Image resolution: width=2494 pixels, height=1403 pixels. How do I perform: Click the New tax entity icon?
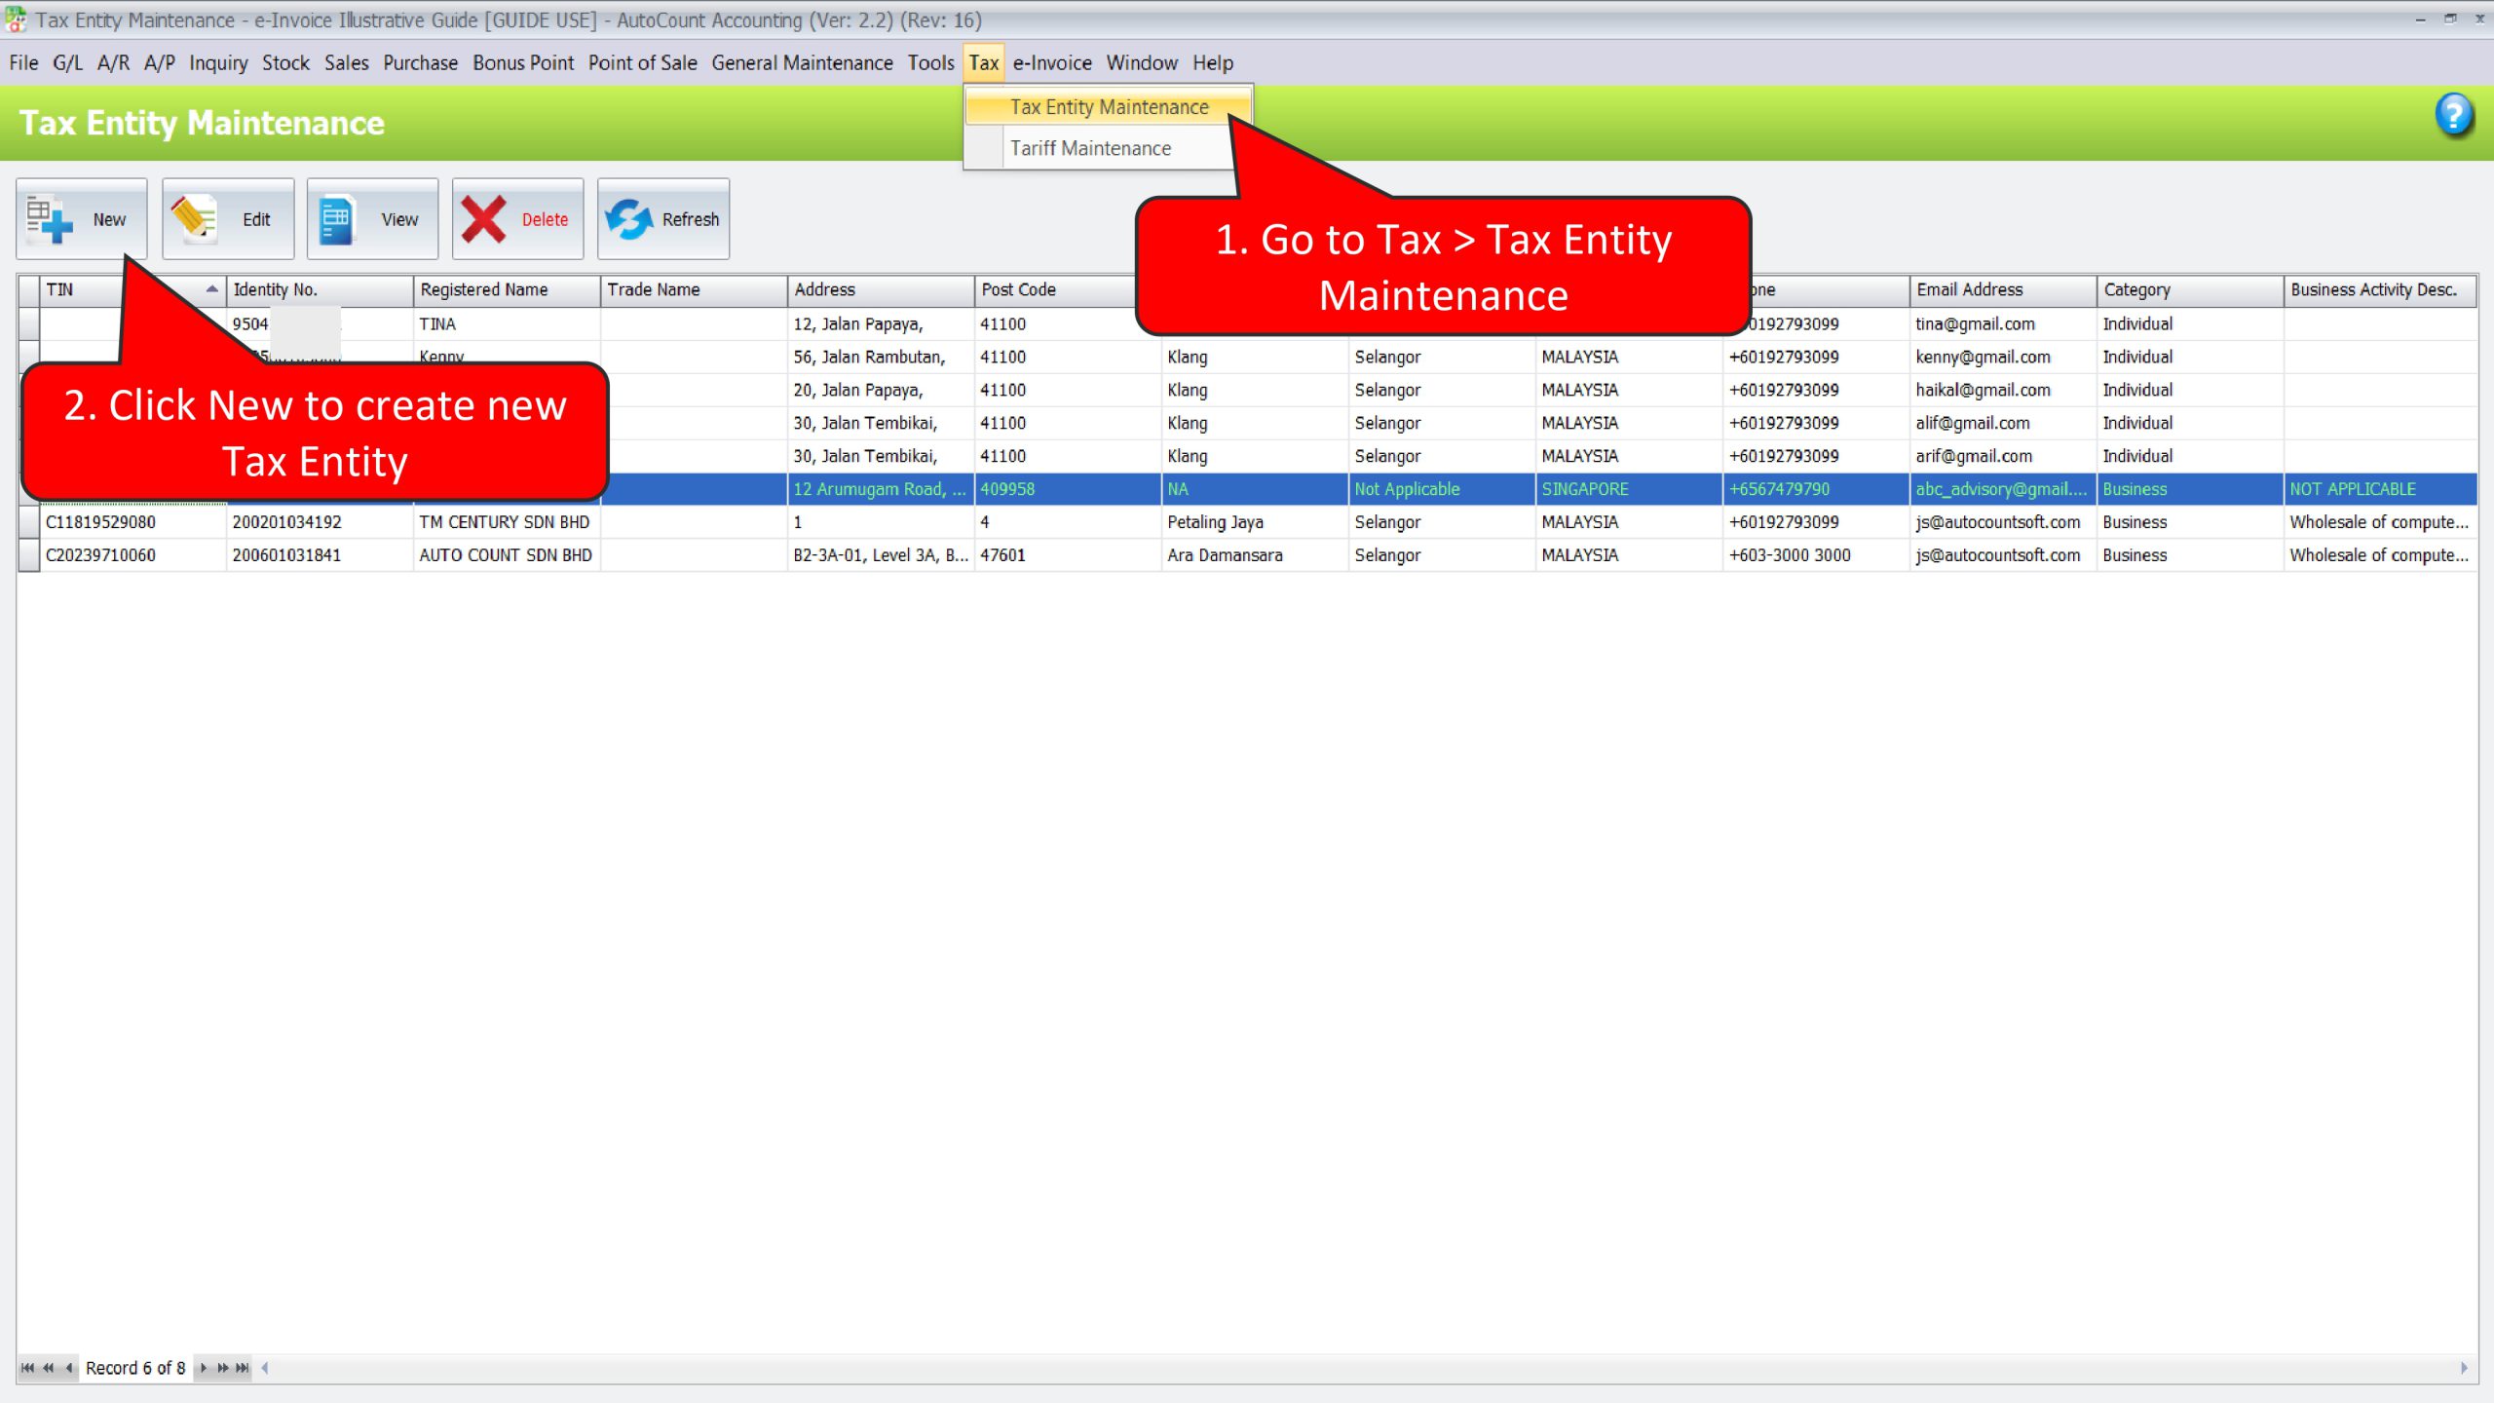point(50,219)
